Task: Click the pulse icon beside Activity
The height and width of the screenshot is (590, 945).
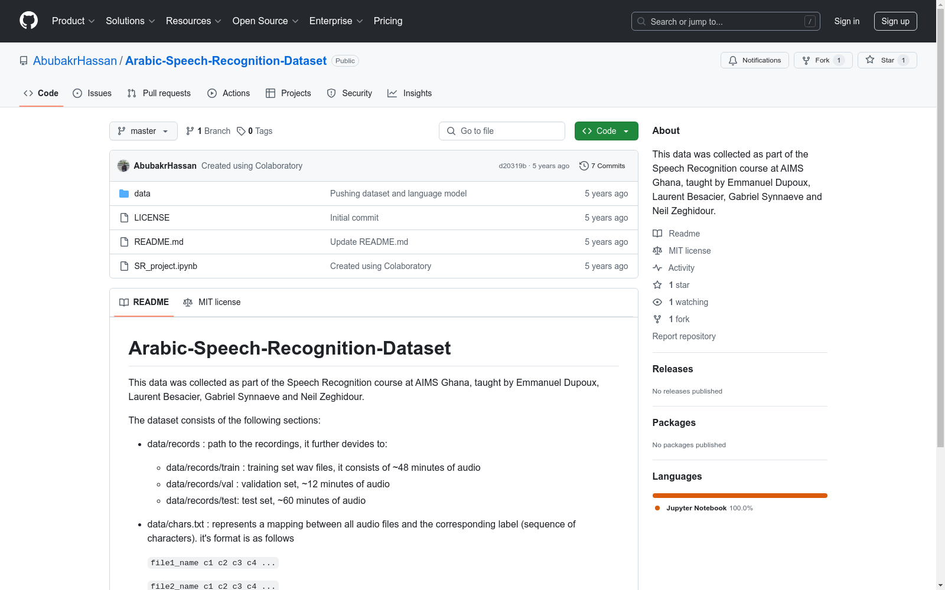Action: point(657,268)
